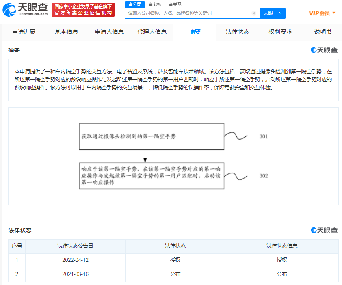
Task: Select the 摘要 section tab
Action: [195, 32]
